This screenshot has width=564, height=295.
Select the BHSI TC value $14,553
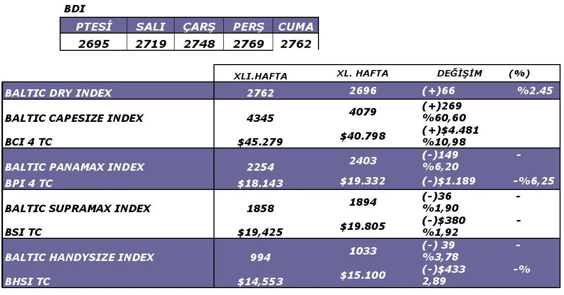point(260,281)
